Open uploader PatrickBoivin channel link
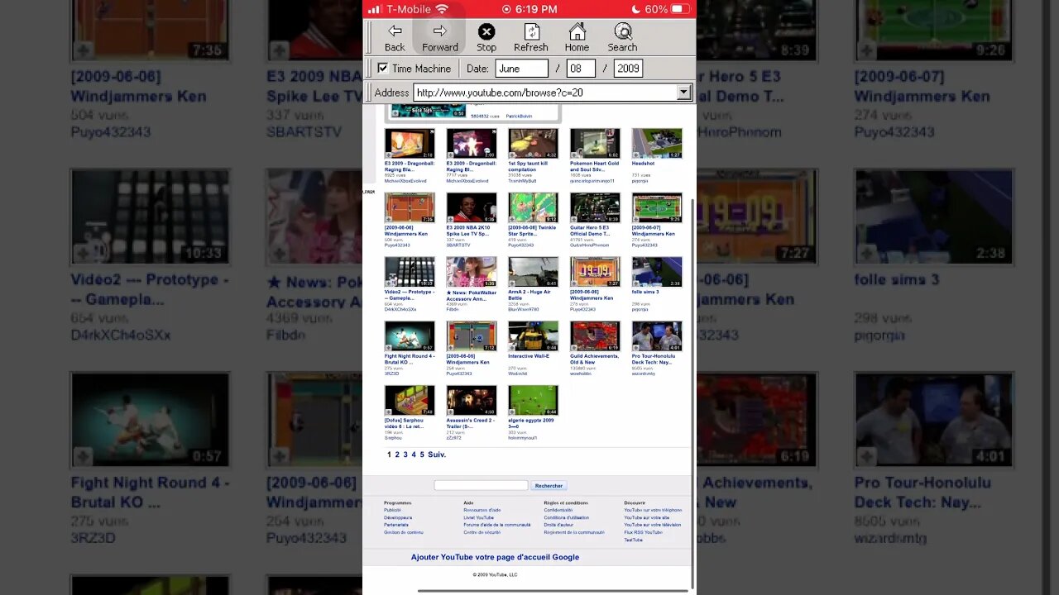The width and height of the screenshot is (1059, 595). 520,117
